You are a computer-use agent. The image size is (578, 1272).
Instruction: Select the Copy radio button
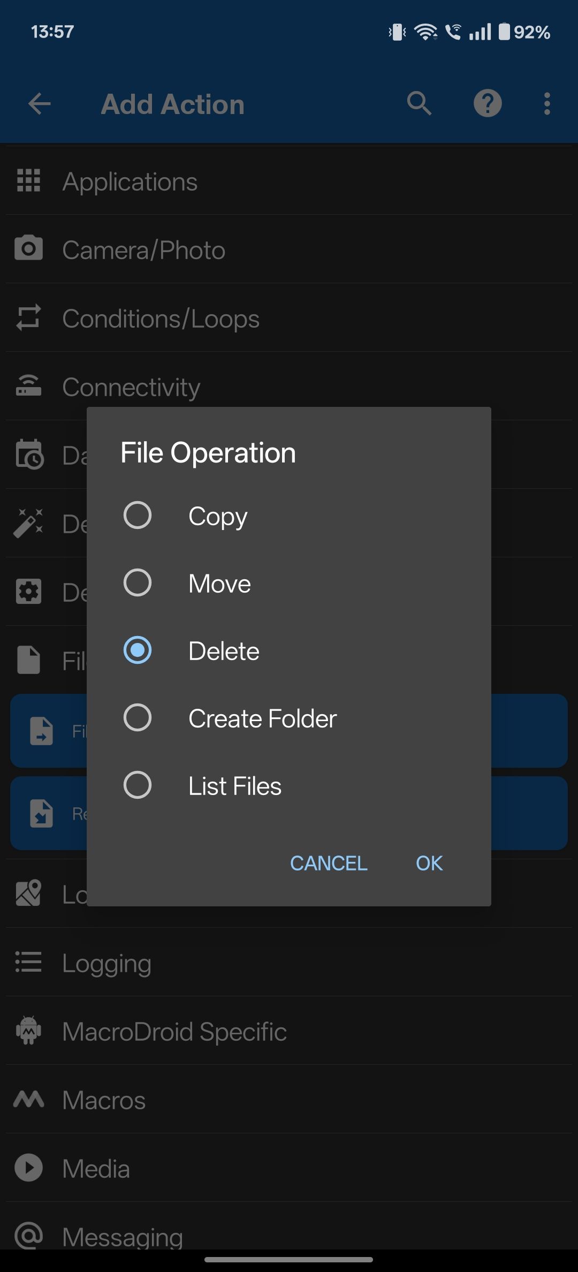pyautogui.click(x=138, y=515)
